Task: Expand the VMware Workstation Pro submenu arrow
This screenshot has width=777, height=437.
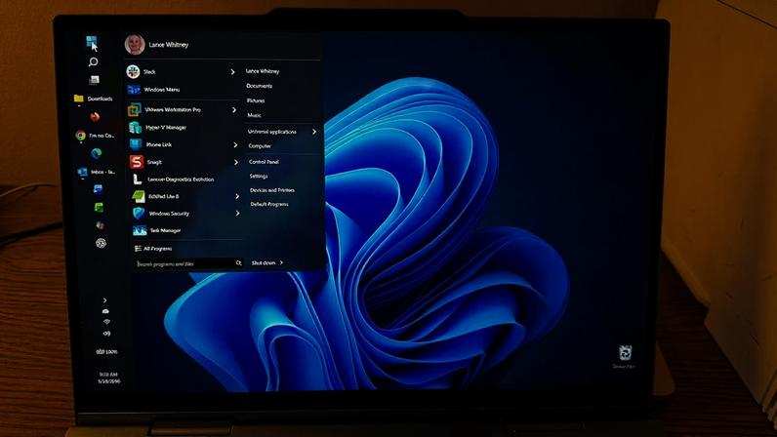Action: tap(234, 109)
